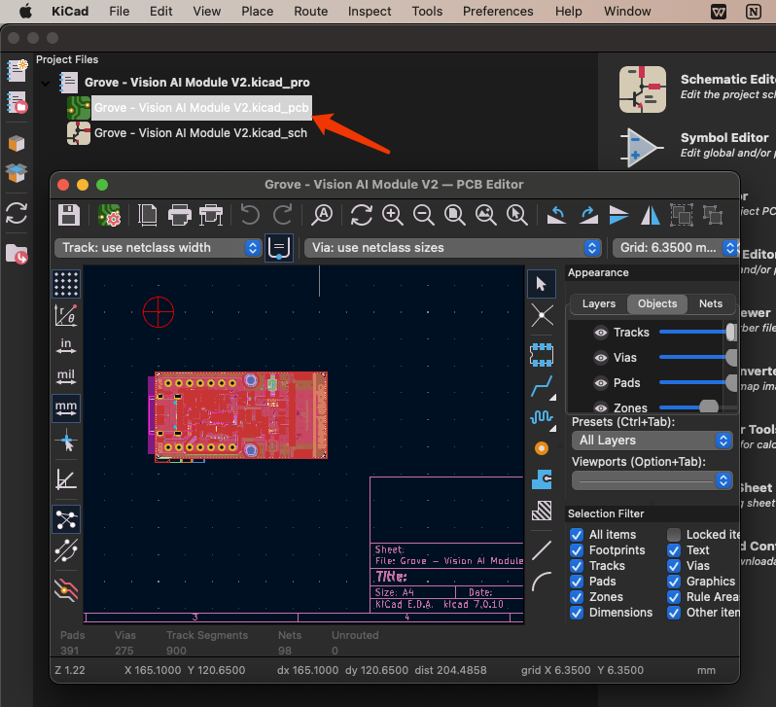The image size is (776, 707).
Task: Switch to the Nets tab
Action: click(711, 303)
